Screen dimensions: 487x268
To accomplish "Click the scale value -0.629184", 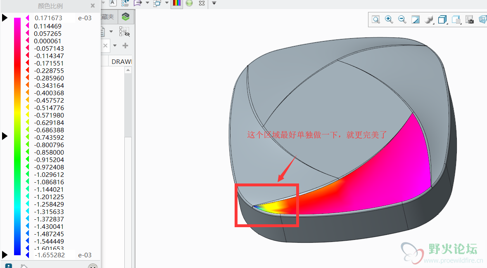I will pyautogui.click(x=49, y=122).
